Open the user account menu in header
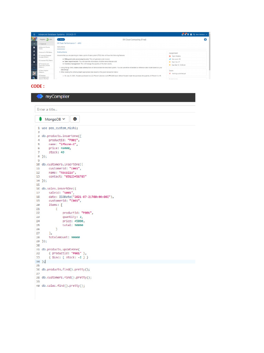This screenshot has width=264, height=353. click(201, 34)
